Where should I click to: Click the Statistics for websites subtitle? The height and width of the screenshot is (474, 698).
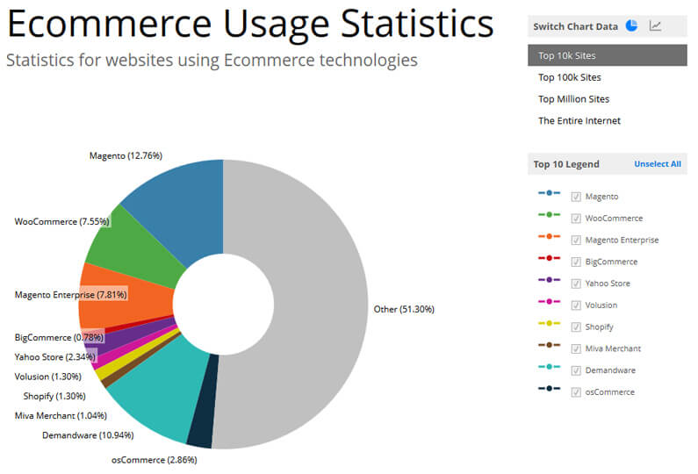(x=212, y=60)
